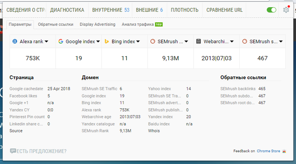
Task: Open the Chrome Store feedback link
Action: 268,151
